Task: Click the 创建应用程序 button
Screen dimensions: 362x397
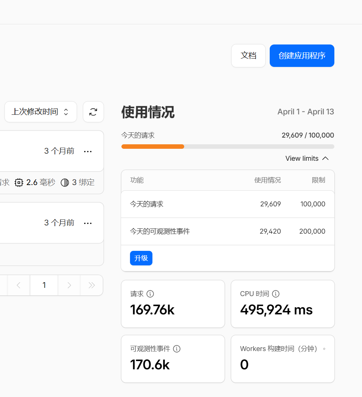Action: click(x=302, y=56)
